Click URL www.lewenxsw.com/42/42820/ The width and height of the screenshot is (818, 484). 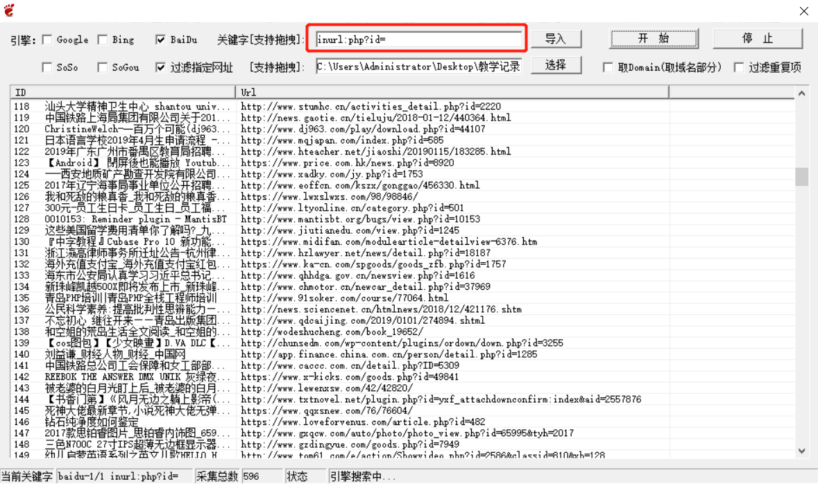[327, 388]
